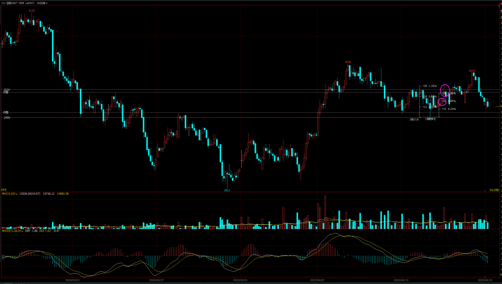Viewport: 502px width, 284px height.
Task: Click the yellow current price marker on right axis
Action: tap(498, 106)
